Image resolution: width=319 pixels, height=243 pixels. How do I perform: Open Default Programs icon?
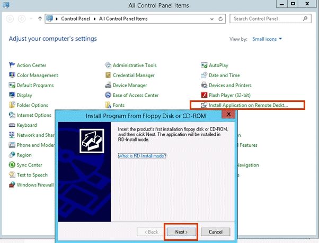pos(12,85)
